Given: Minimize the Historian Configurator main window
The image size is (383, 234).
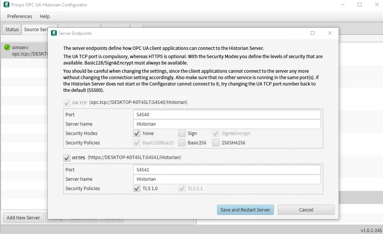Looking at the screenshot, I should coord(343,4).
